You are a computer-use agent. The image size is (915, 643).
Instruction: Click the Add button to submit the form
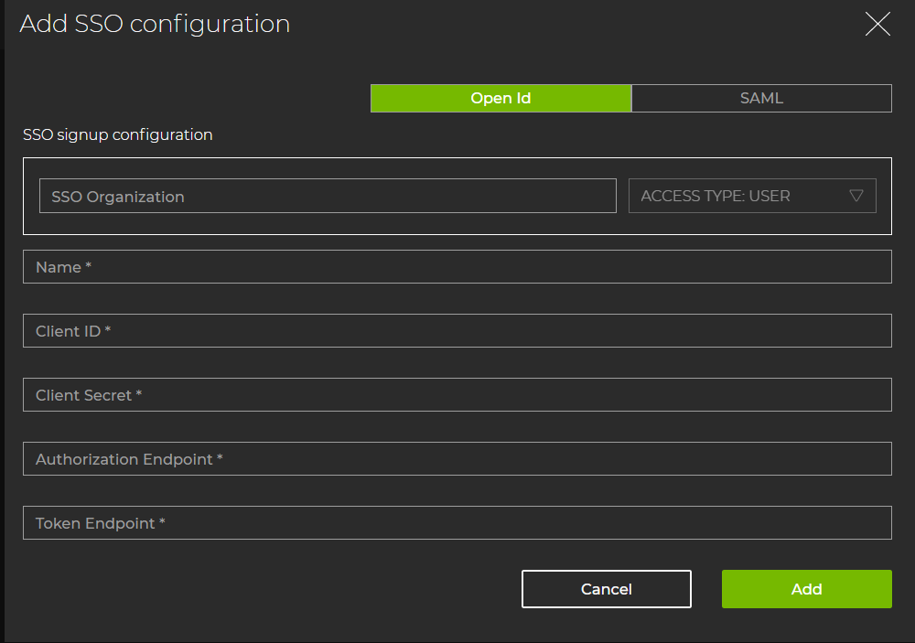(806, 588)
